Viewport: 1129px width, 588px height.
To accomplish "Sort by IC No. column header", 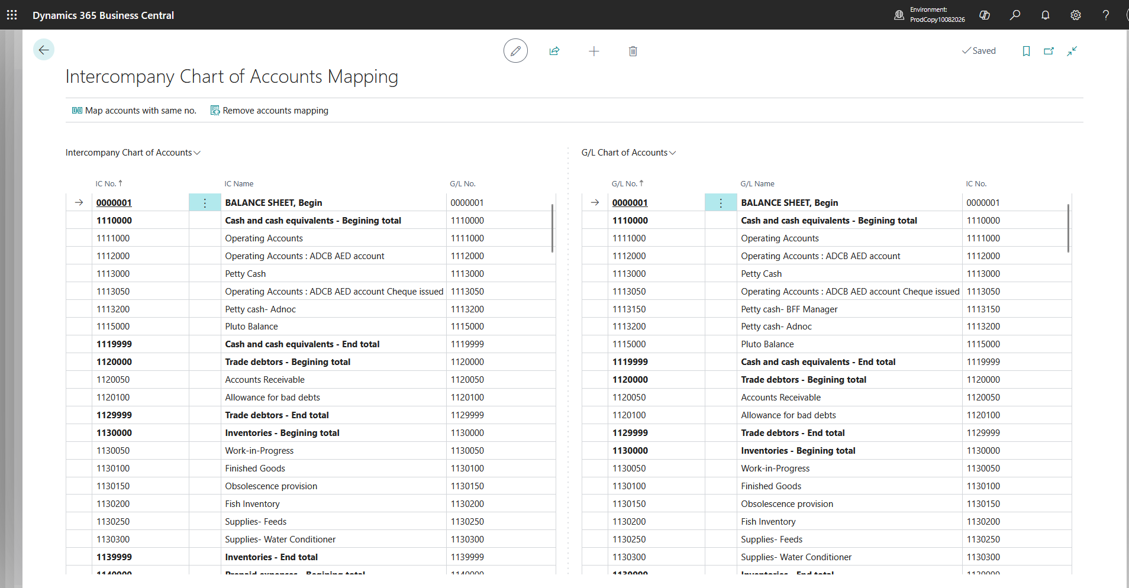I will [x=109, y=183].
